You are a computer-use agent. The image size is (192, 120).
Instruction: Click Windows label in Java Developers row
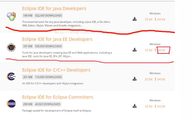pyautogui.click(x=155, y=13)
